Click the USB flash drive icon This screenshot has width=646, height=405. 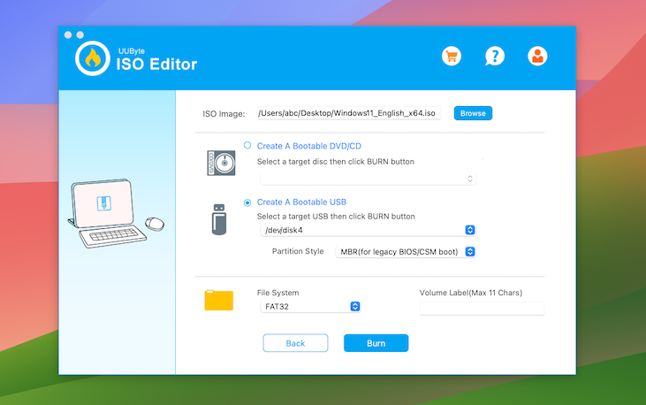click(x=219, y=219)
